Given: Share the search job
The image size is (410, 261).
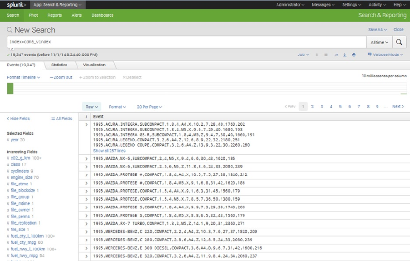Looking at the screenshot, I should (336, 55).
